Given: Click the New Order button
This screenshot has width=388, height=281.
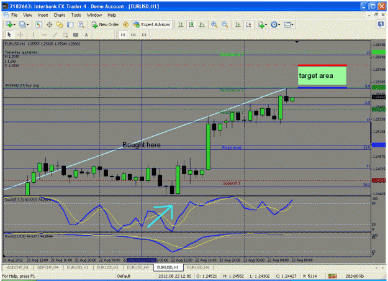Looking at the screenshot, I should point(106,24).
